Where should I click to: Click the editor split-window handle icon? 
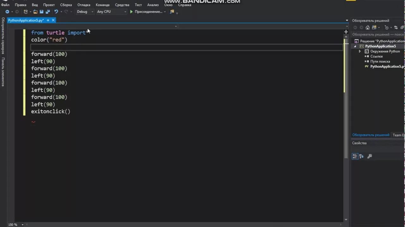coord(346,32)
